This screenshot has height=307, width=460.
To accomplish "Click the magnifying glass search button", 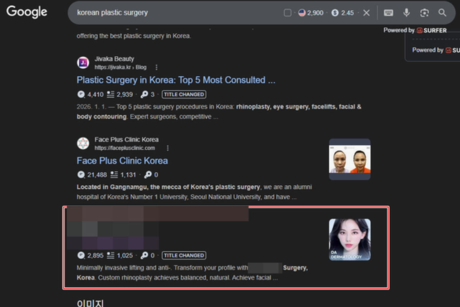I will click(x=442, y=13).
